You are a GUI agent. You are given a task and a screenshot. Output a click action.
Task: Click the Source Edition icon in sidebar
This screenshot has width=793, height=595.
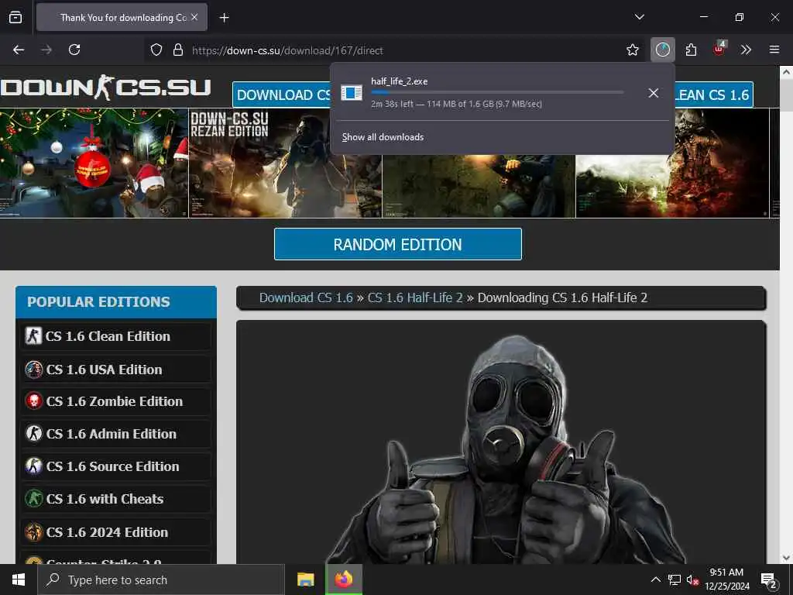coord(34,466)
